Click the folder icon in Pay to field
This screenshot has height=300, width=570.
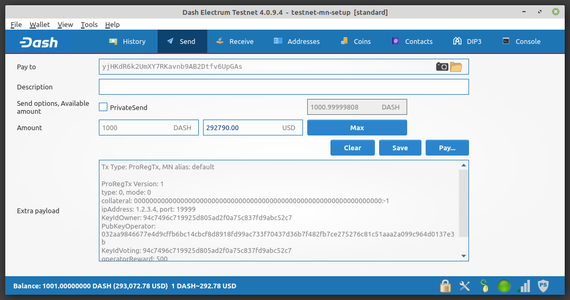[x=456, y=67]
